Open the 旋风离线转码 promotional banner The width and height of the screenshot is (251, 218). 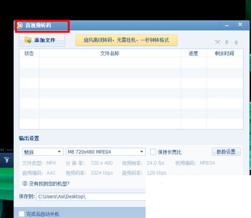[x=127, y=40]
